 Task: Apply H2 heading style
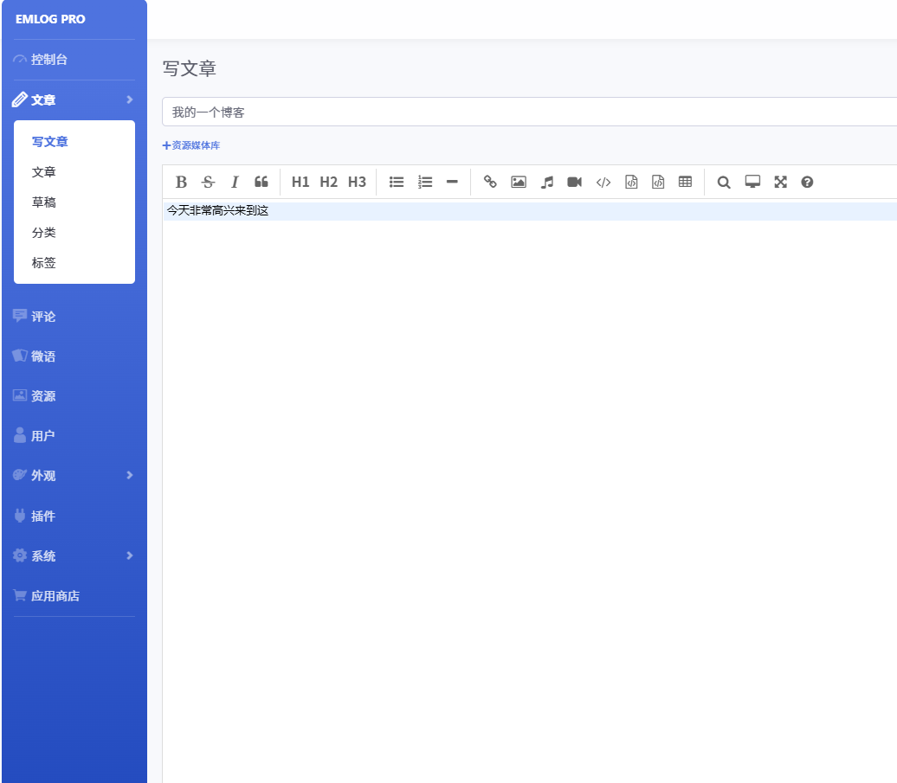coord(328,182)
